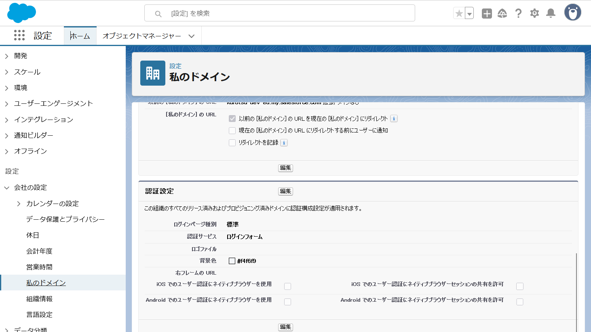
Task: Open the favorites list dropdown arrow
Action: pos(469,13)
